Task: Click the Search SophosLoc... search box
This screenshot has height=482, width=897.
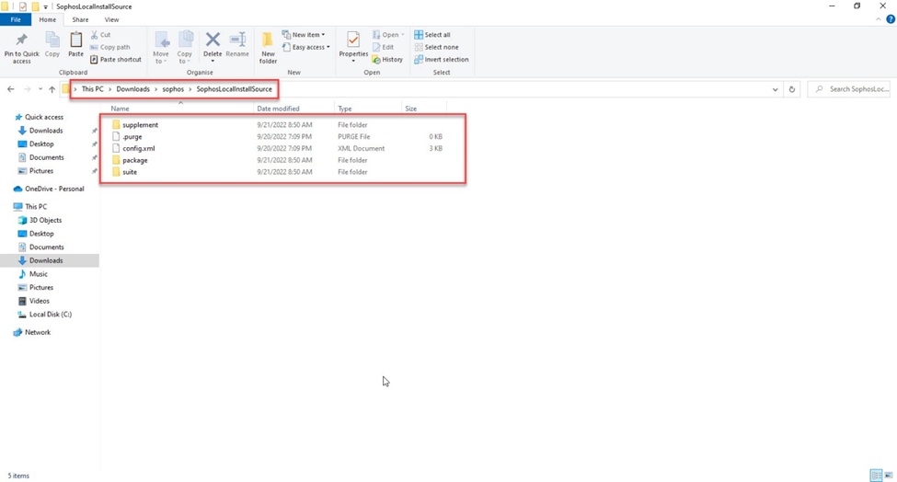Action: coord(849,89)
